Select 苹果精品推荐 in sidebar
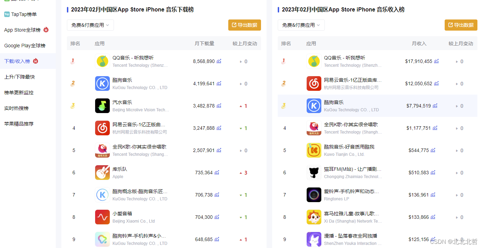The height and width of the screenshot is (248, 483). point(19,124)
